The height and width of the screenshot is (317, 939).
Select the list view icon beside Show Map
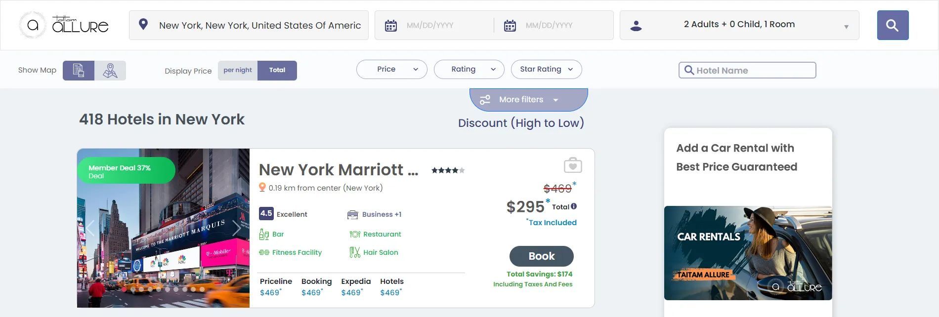(x=79, y=70)
